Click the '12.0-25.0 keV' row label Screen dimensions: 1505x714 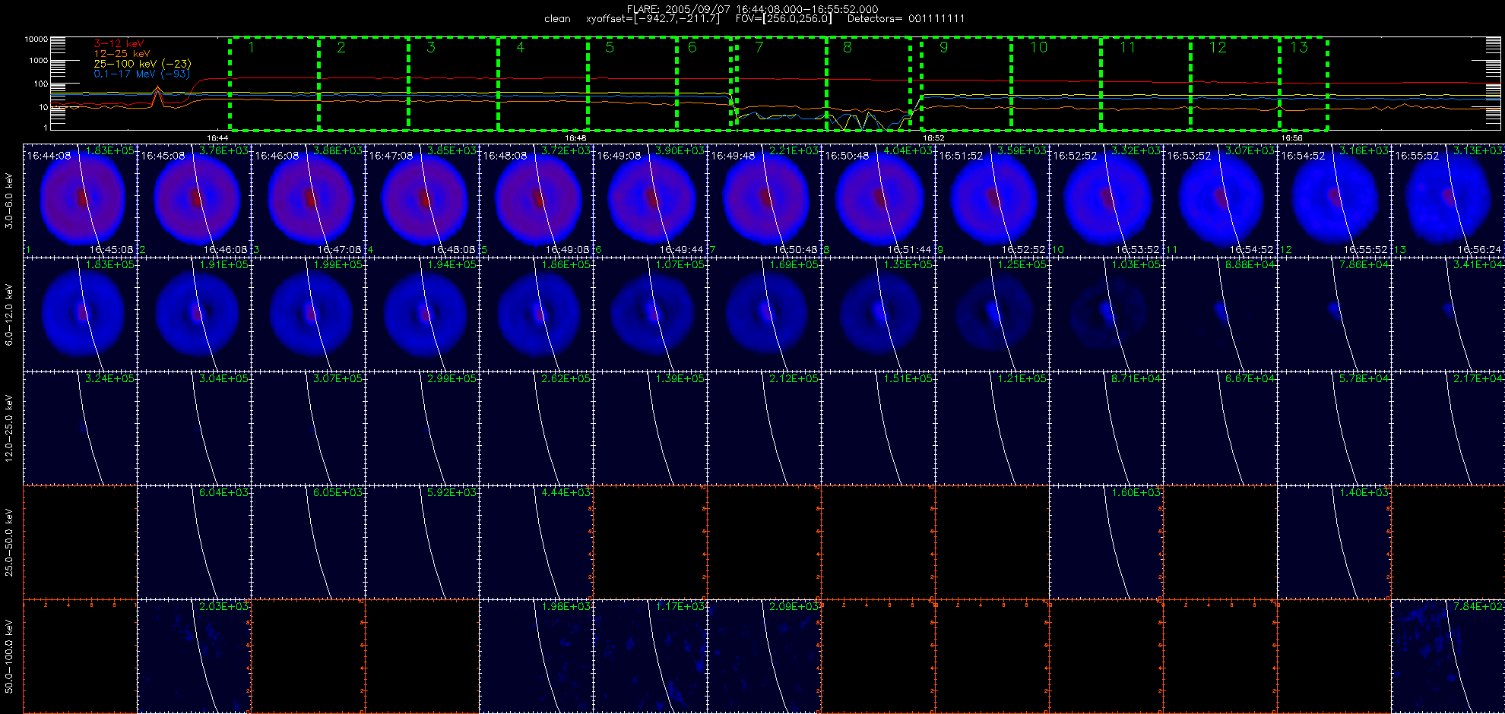coord(9,428)
